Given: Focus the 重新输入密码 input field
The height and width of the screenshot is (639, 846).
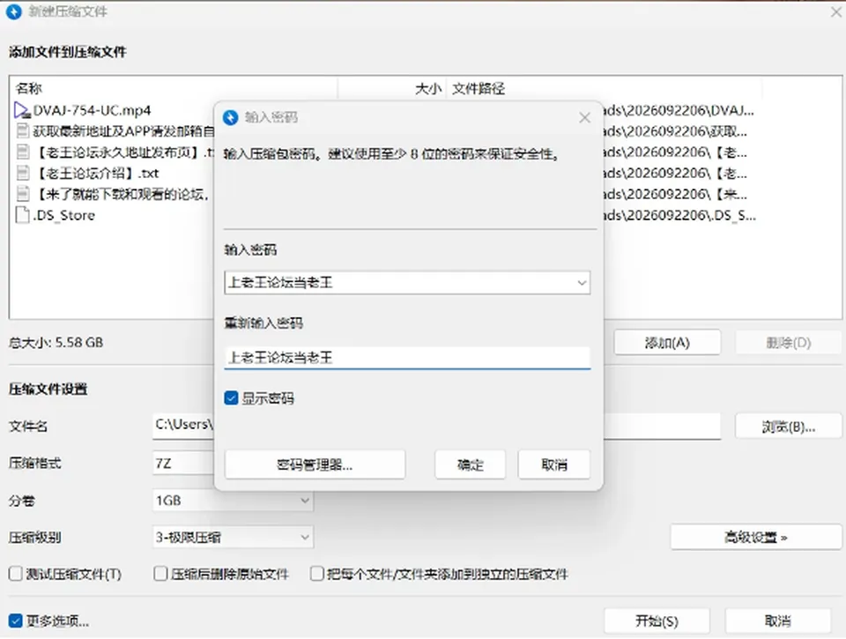Looking at the screenshot, I should 407,357.
